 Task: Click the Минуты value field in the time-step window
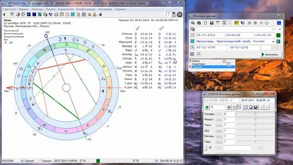(229, 119)
